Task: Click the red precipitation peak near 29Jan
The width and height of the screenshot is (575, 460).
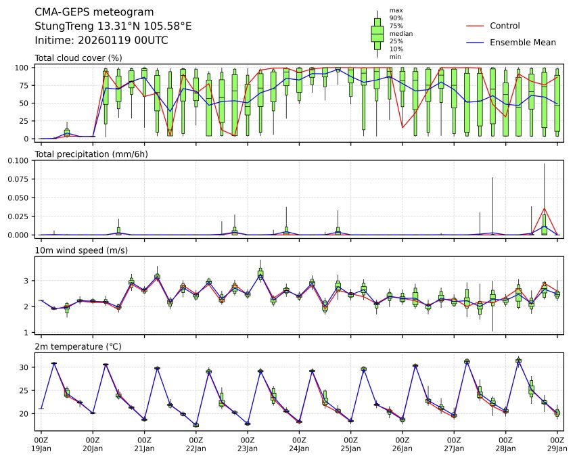Action: point(545,208)
